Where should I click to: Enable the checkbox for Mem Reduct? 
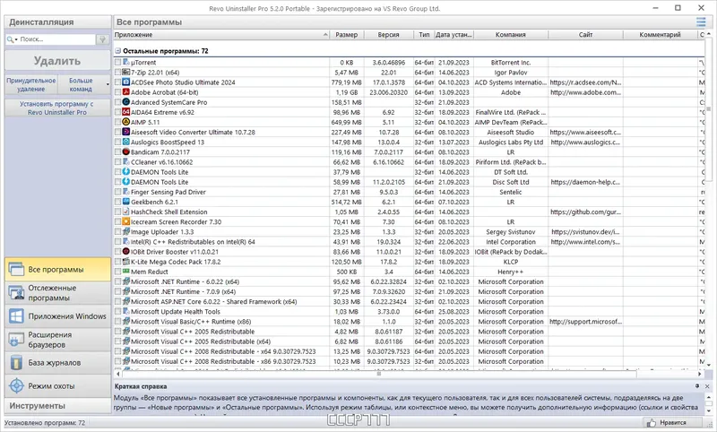pos(118,272)
